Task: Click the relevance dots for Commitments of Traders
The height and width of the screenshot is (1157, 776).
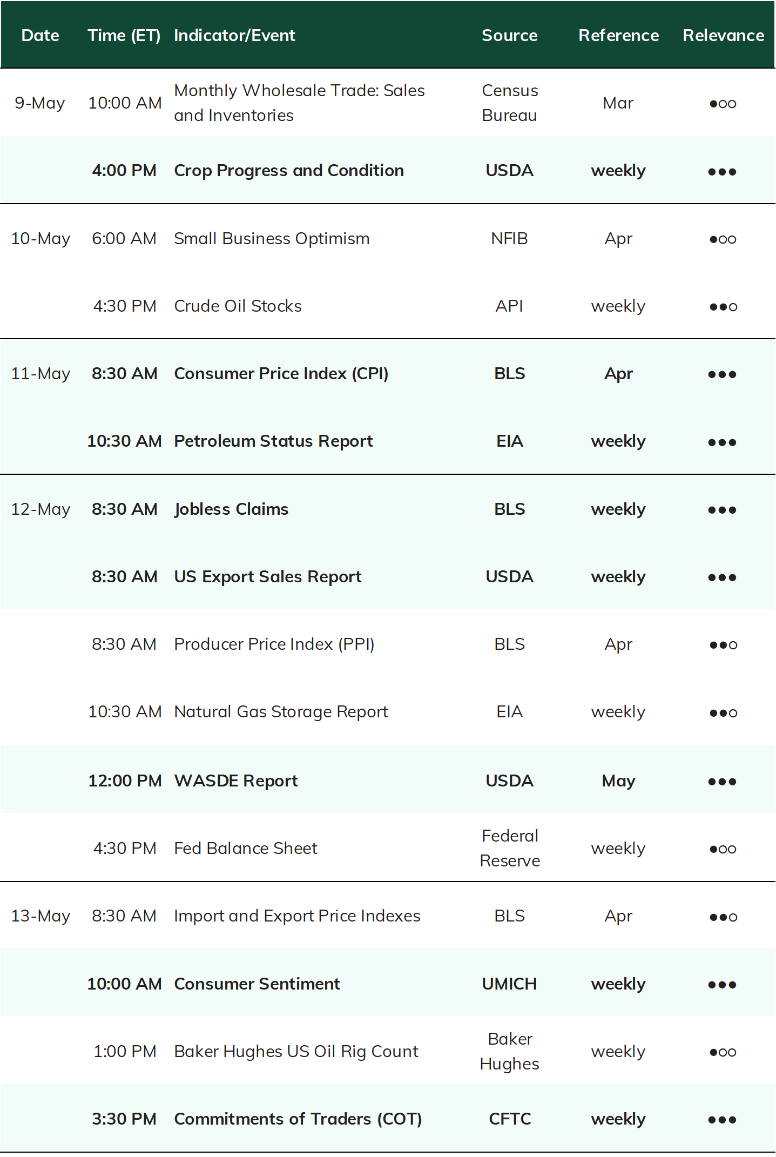Action: (x=722, y=1120)
